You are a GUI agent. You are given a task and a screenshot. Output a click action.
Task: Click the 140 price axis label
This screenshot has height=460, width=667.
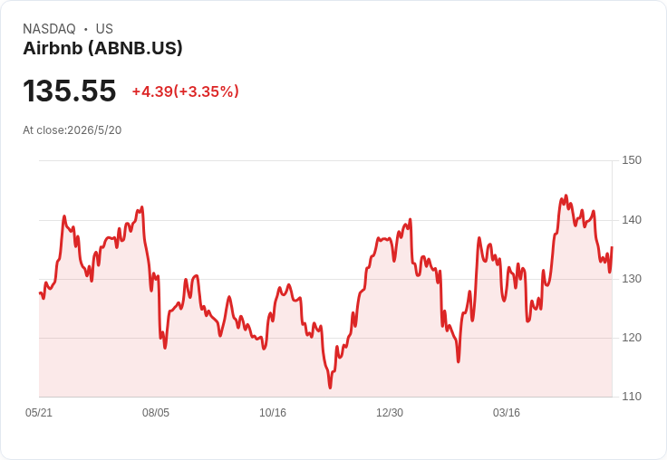[632, 220]
